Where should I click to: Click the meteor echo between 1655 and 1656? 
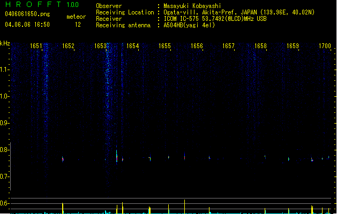tap(185, 156)
